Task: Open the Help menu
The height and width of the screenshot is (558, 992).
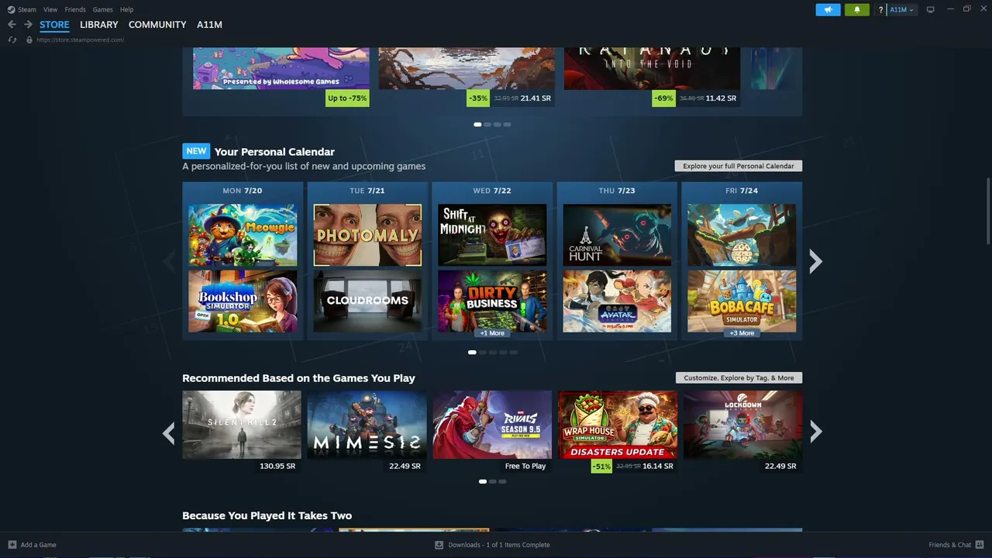Action: tap(127, 9)
